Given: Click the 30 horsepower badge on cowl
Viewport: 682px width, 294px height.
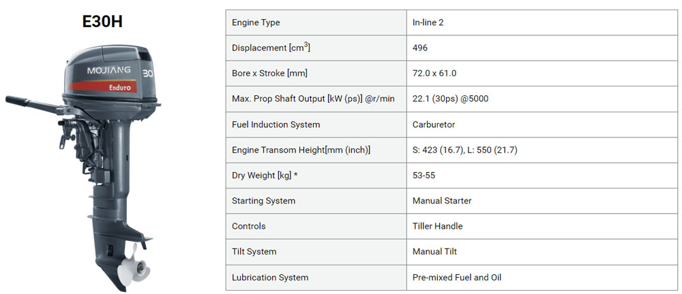Looking at the screenshot, I should tap(148, 73).
